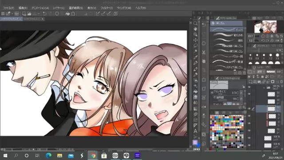Screen dimensions: 284x160
Task: Select the ベクター用 eraser sub tool
Action: click(x=227, y=56)
